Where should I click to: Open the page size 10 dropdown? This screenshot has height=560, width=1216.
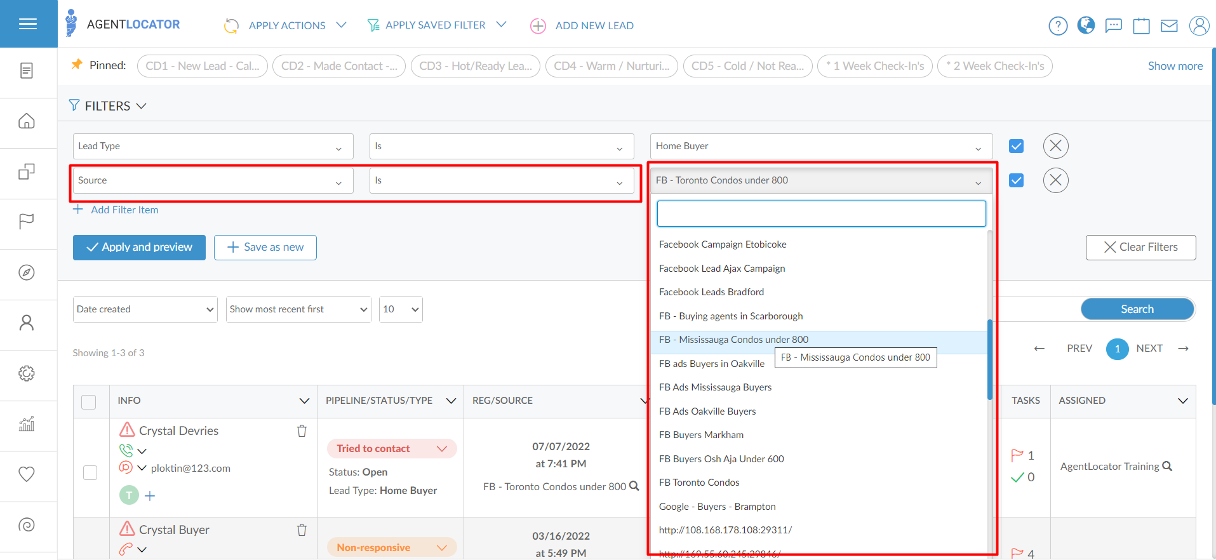pos(401,309)
